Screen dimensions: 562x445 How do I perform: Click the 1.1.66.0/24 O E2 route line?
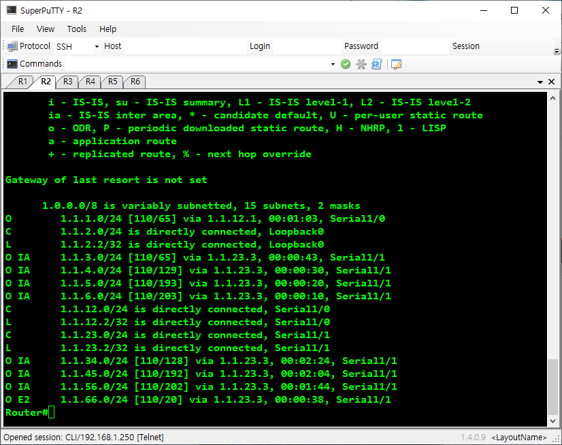(x=198, y=399)
